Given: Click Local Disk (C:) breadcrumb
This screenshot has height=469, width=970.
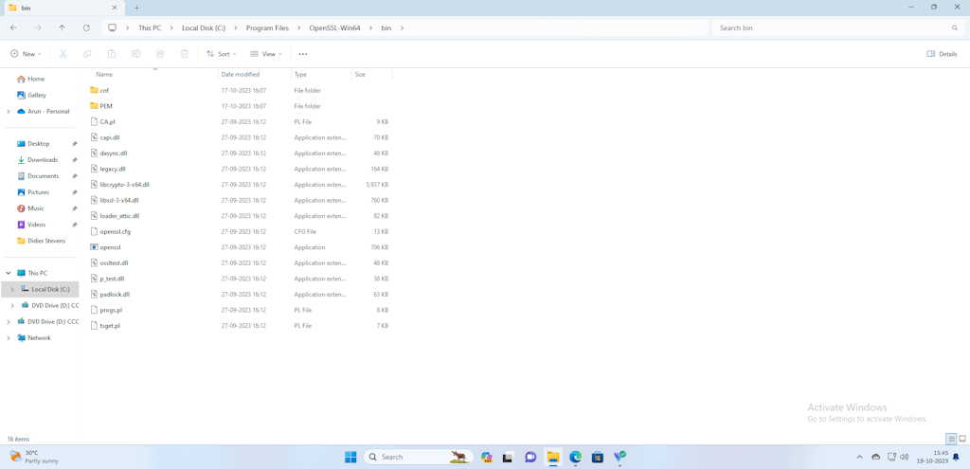Looking at the screenshot, I should click(204, 27).
